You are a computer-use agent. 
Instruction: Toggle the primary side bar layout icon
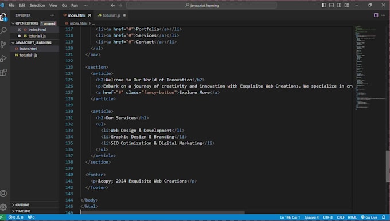pos(324,5)
